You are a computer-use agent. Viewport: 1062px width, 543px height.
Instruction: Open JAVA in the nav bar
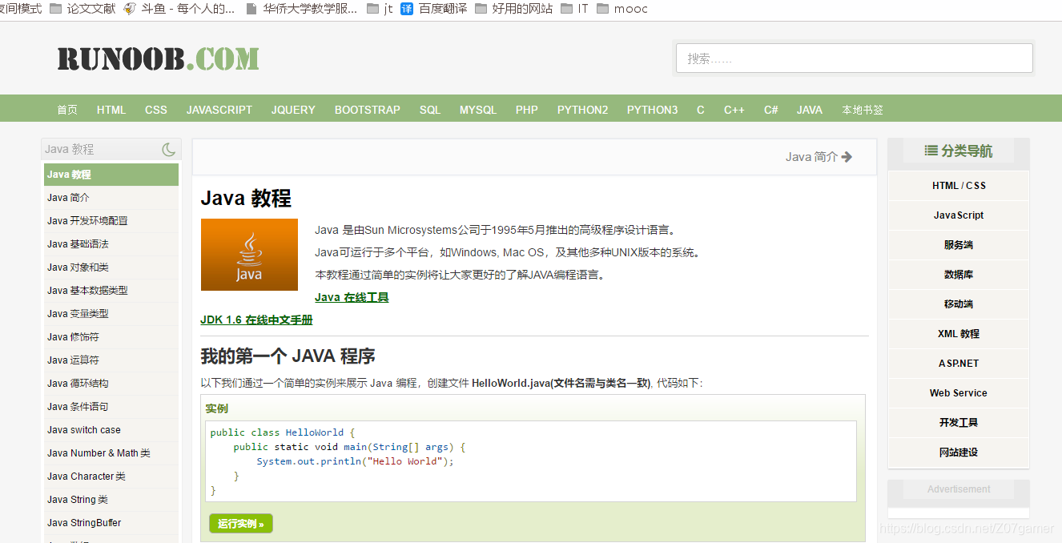pos(810,110)
